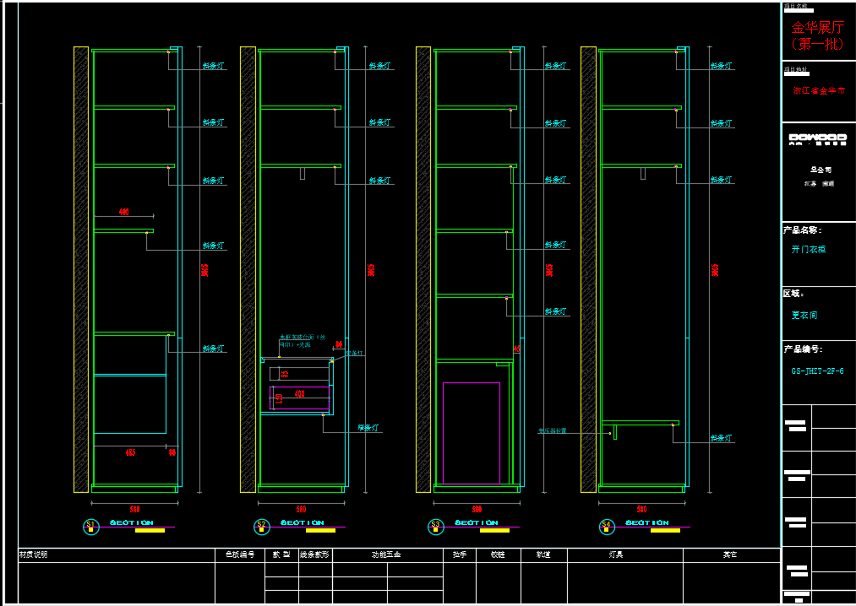Select the 400 drawer dimension in section S2
The height and width of the screenshot is (606, 856).
click(300, 394)
